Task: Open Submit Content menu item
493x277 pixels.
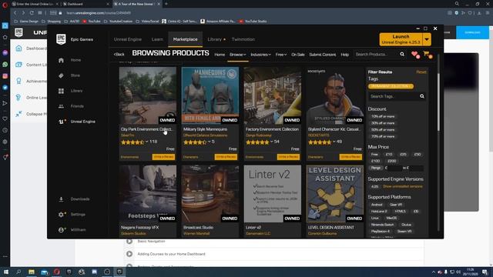Action: pos(322,55)
